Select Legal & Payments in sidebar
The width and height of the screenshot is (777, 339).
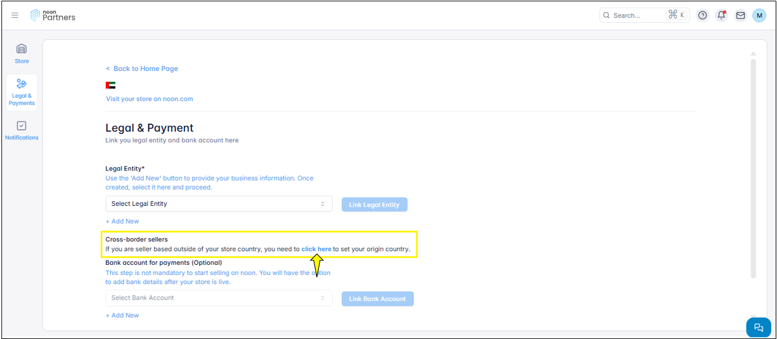(22, 93)
